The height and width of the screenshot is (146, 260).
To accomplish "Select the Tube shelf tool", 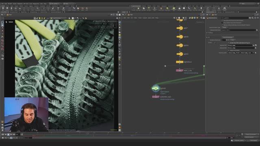I will (11, 9).
